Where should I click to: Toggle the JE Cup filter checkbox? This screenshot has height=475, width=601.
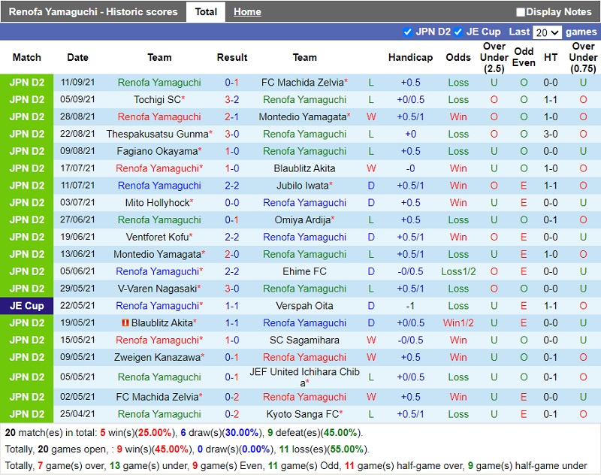(458, 32)
